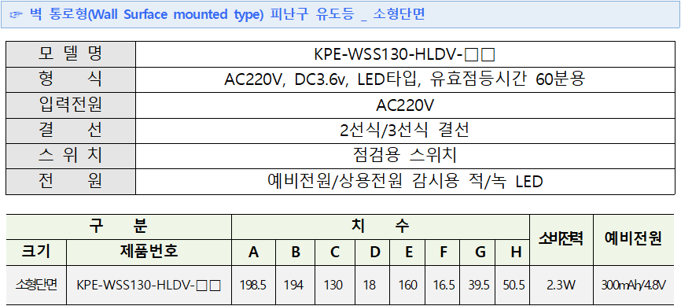Click the '구분' table header
The image size is (681, 306).
[119, 226]
